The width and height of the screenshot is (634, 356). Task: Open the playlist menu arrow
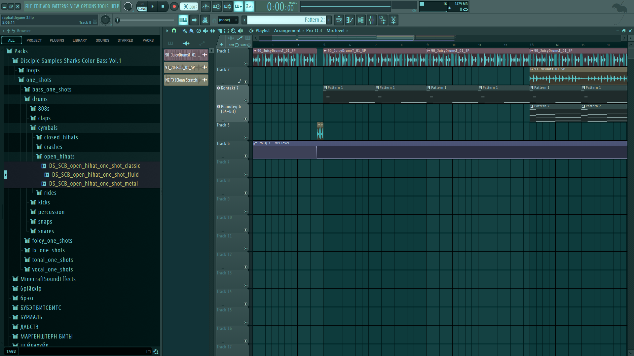click(x=167, y=31)
